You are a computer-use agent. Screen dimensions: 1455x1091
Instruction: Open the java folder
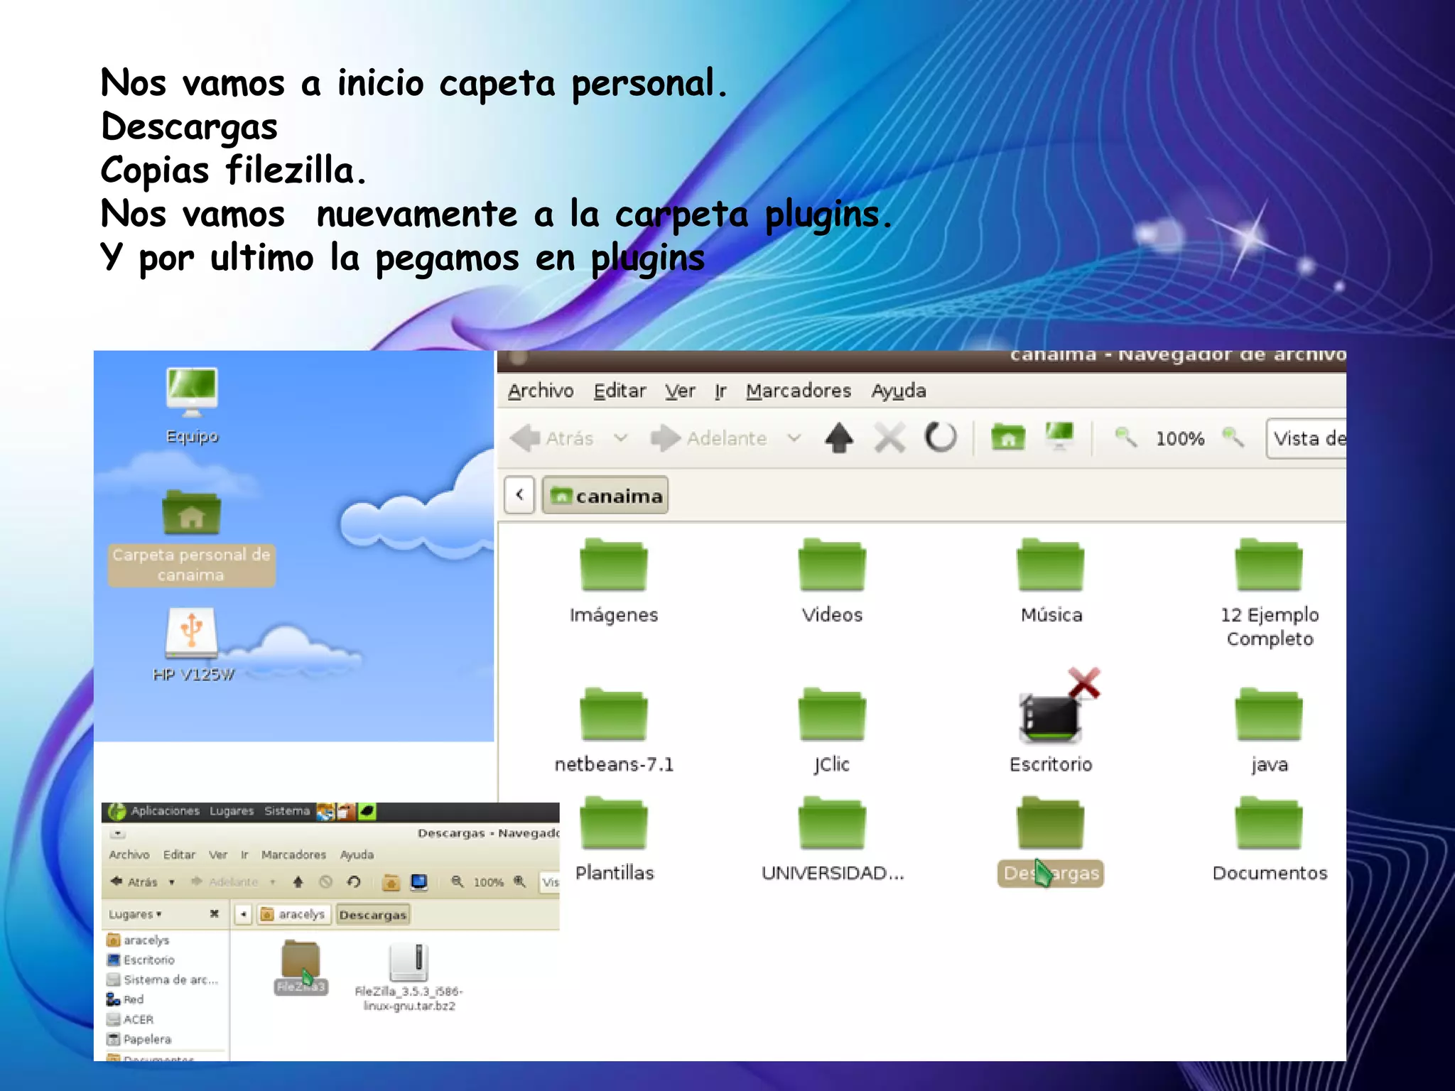[1270, 731]
